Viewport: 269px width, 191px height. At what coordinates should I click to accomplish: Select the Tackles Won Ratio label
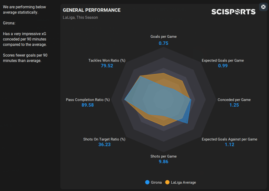(107, 61)
